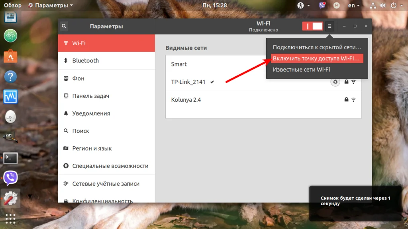Open Ubuntu Software from the dock
Image resolution: width=408 pixels, height=229 pixels.
click(10, 56)
